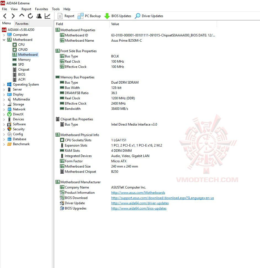Open the Tools menu
The image size is (260, 268).
[x=56, y=9]
